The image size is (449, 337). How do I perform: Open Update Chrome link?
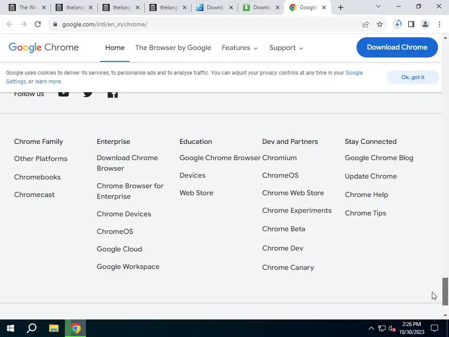(x=371, y=176)
